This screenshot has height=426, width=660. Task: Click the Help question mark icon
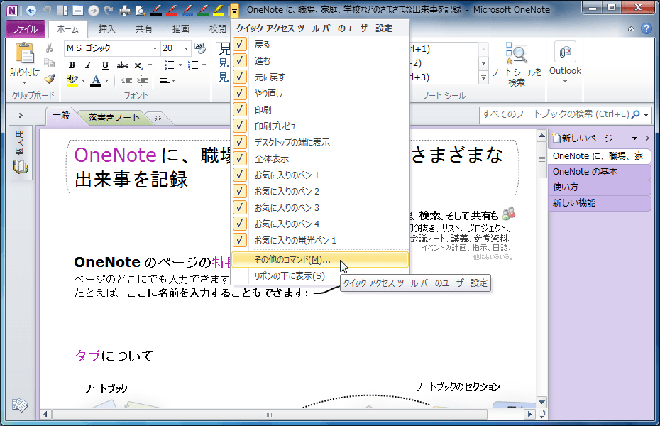pos(646,28)
